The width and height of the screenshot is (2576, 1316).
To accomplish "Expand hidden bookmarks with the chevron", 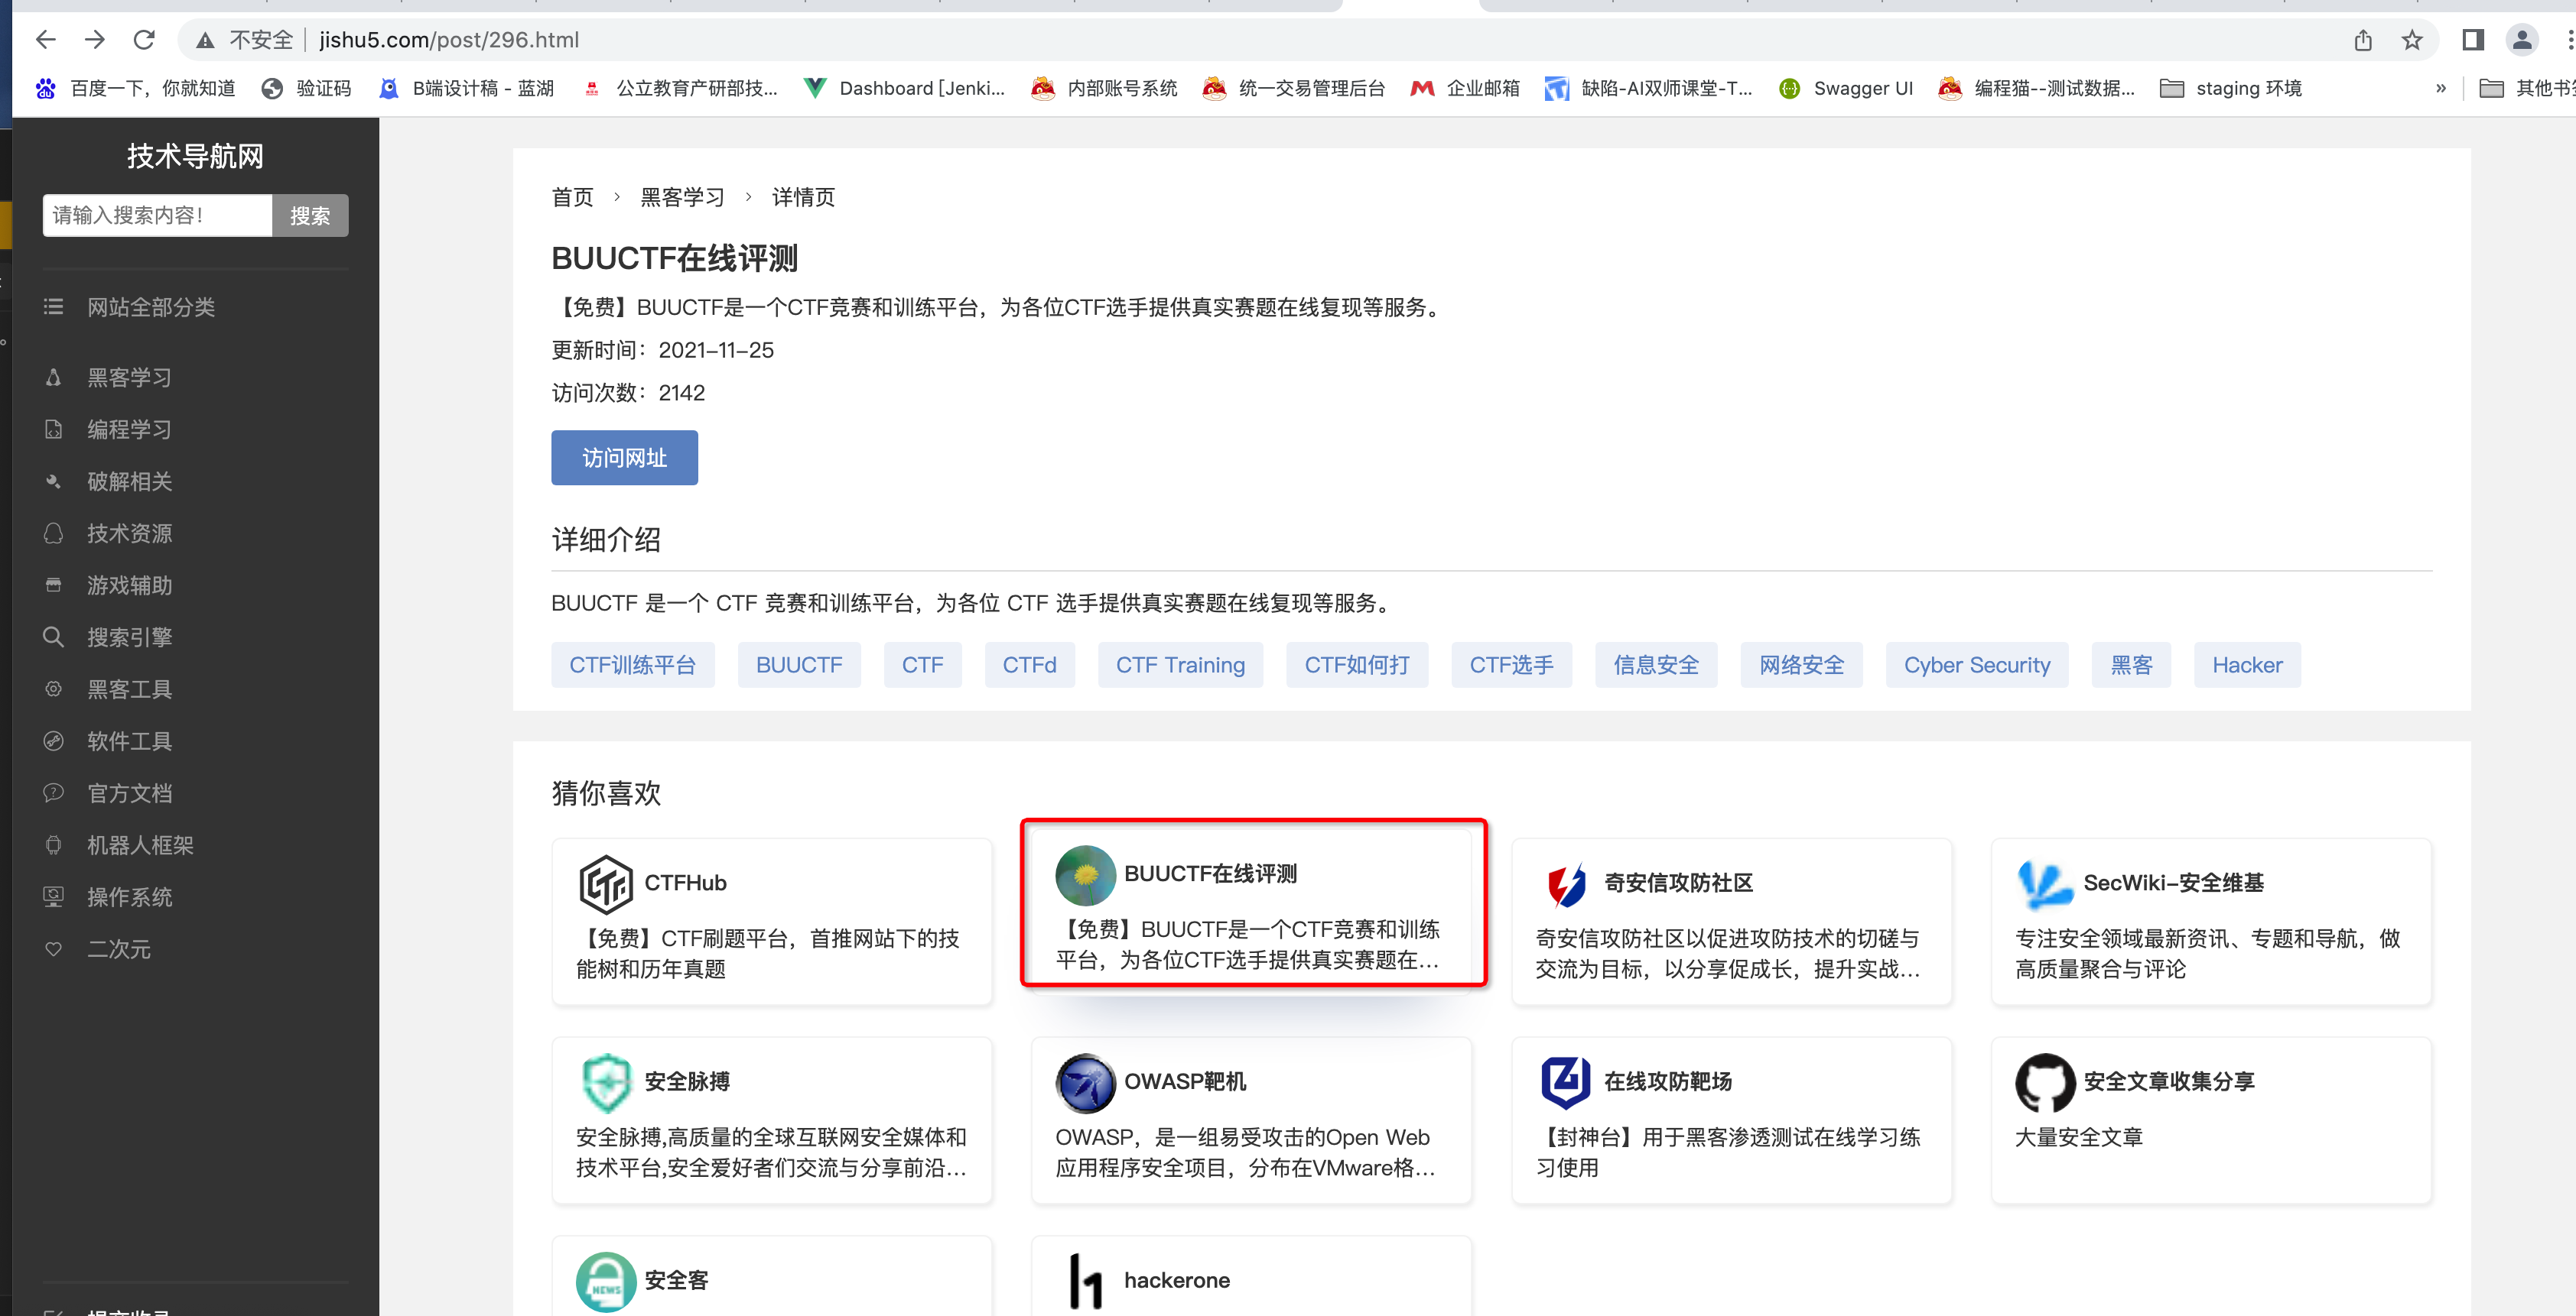I will pyautogui.click(x=2440, y=89).
